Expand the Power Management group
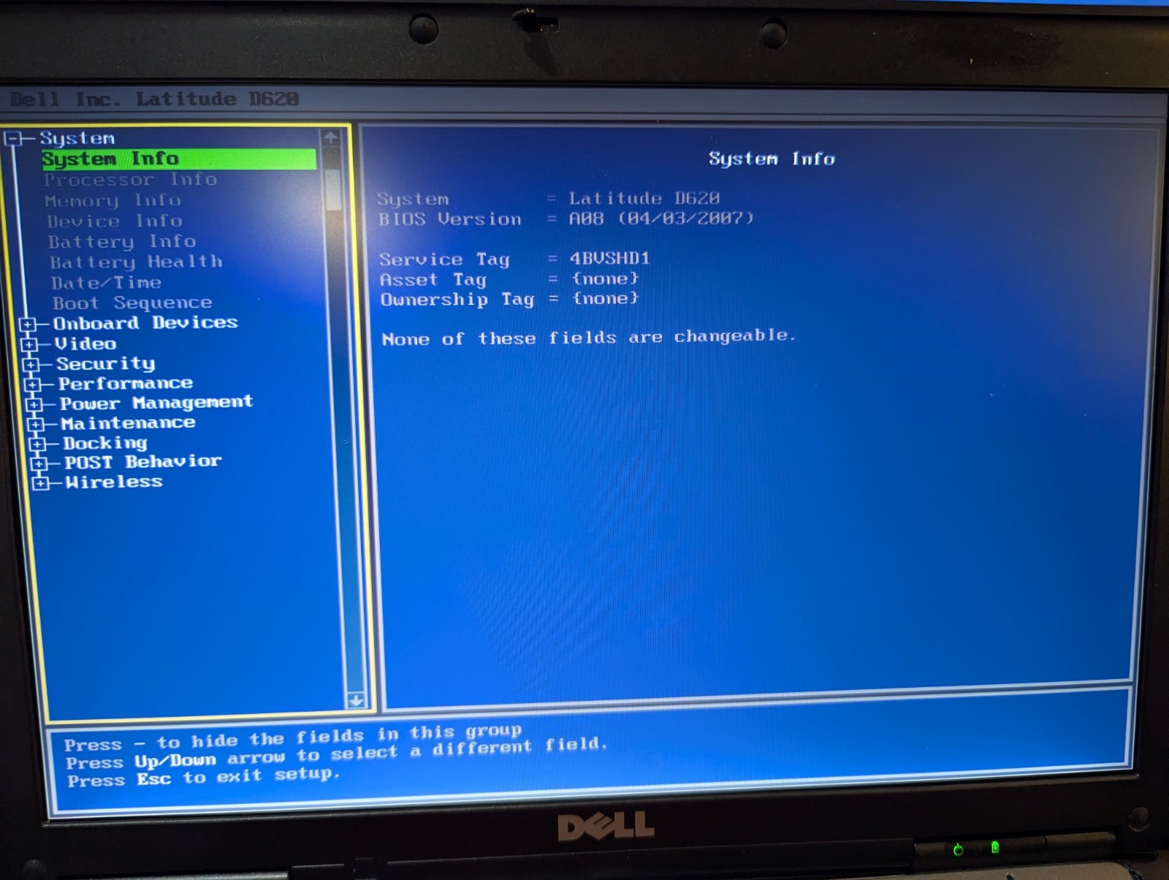Screen dimensions: 1169x880 point(34,404)
